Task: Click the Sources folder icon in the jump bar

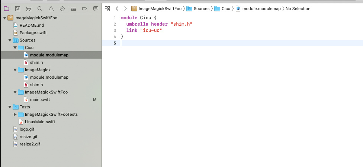Action: [189, 9]
